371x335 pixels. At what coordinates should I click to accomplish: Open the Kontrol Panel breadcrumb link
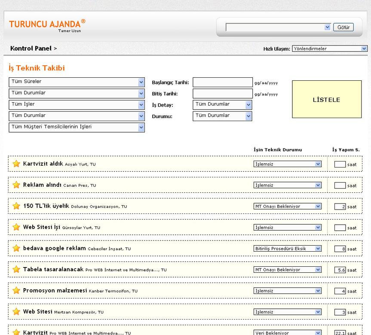click(x=31, y=49)
